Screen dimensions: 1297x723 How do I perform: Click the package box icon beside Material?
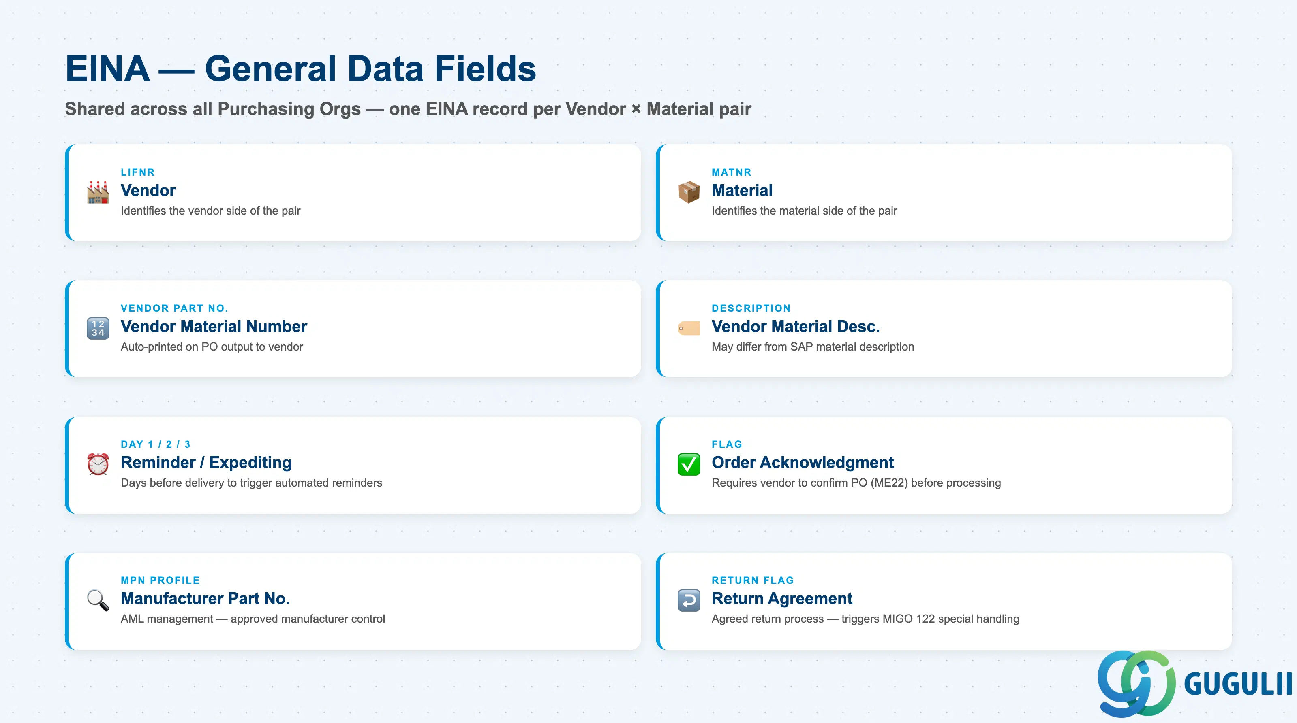coord(689,192)
